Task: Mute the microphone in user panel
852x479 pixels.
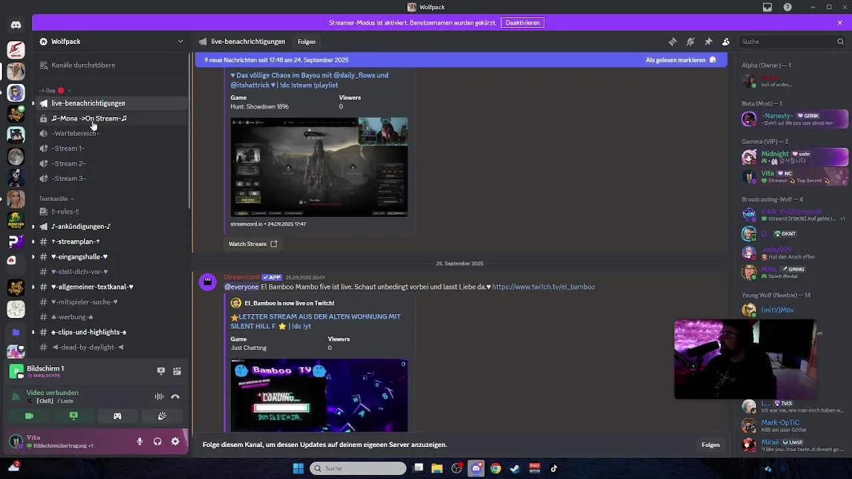Action: (x=140, y=441)
